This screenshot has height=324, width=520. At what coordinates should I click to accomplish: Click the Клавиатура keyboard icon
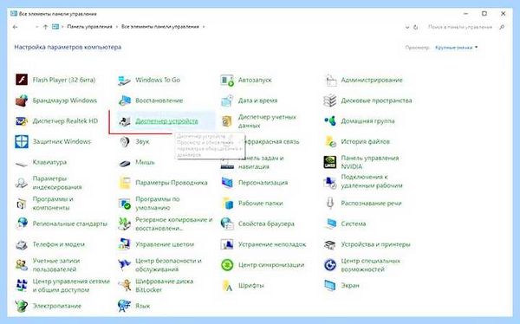coord(22,163)
